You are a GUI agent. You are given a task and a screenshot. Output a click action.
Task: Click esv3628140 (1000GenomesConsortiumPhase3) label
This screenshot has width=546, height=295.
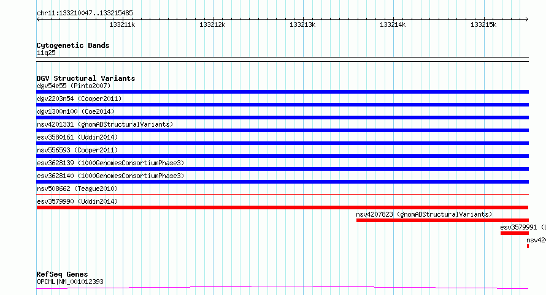tap(110, 176)
